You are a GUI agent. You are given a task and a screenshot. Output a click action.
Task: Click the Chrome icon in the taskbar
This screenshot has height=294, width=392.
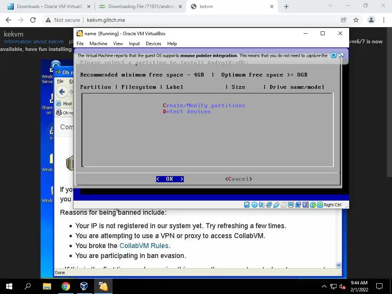(x=65, y=286)
